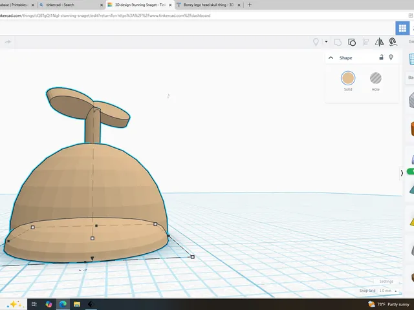414x310 pixels.
Task: Click the Shape panel title
Action: (x=345, y=58)
